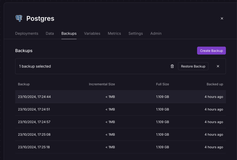This screenshot has height=160, width=237.
Task: Go to the Variables tab
Action: click(x=92, y=33)
